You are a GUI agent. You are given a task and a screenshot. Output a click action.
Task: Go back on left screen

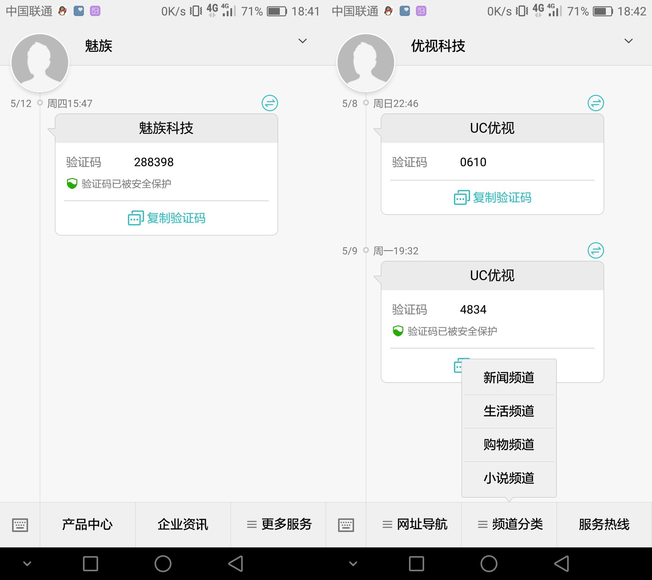coord(236,564)
